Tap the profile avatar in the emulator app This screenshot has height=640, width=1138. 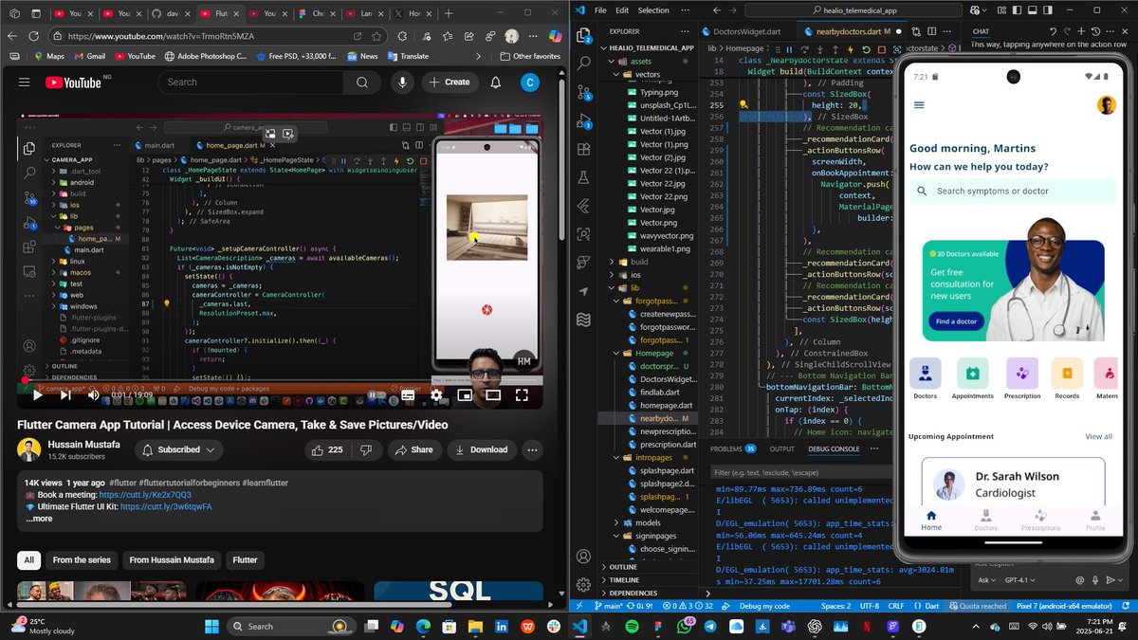pos(1106,105)
